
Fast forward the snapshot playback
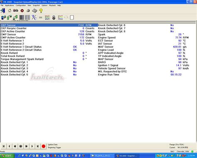[26, 146]
